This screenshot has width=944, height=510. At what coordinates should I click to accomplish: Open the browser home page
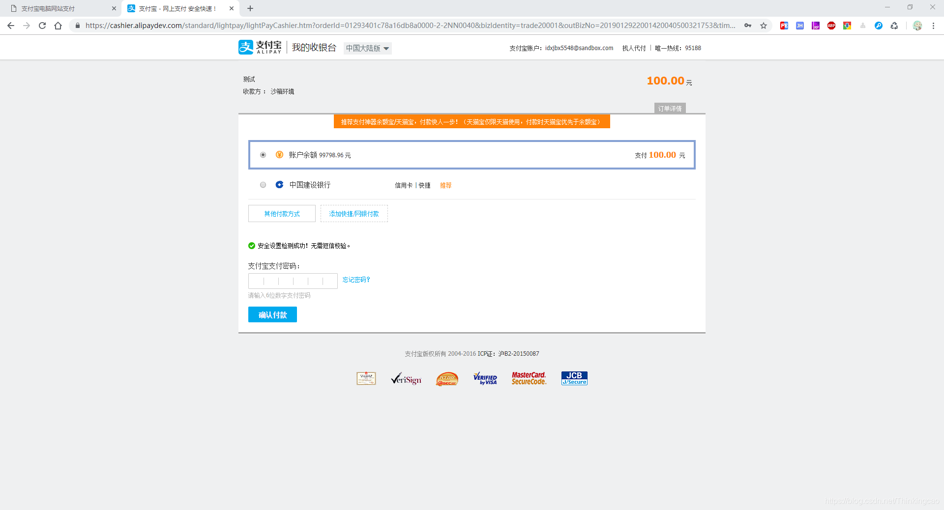point(58,26)
